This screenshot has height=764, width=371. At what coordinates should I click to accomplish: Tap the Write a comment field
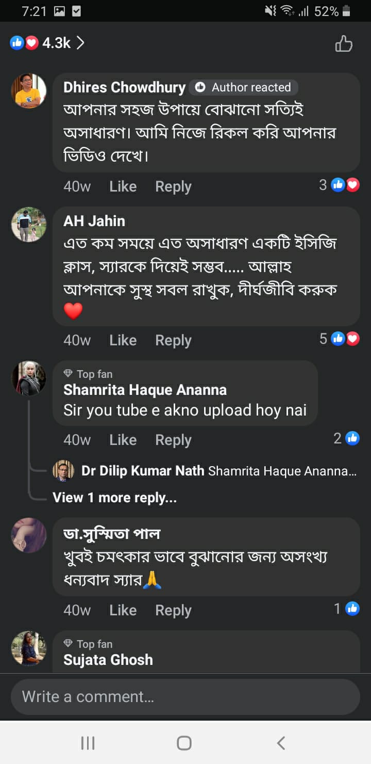(x=185, y=697)
